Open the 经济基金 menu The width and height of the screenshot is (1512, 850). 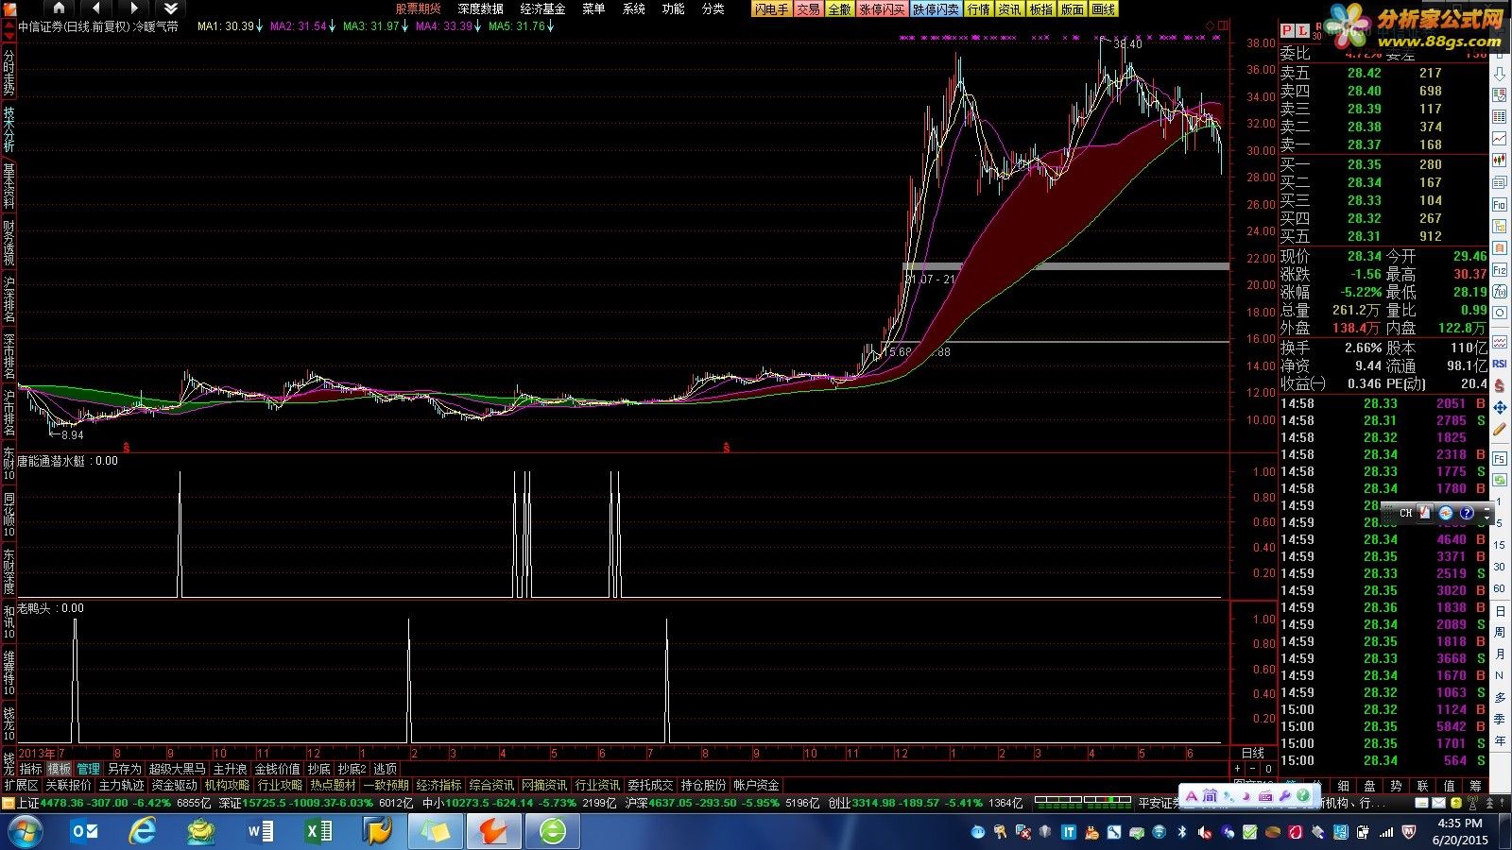[542, 8]
